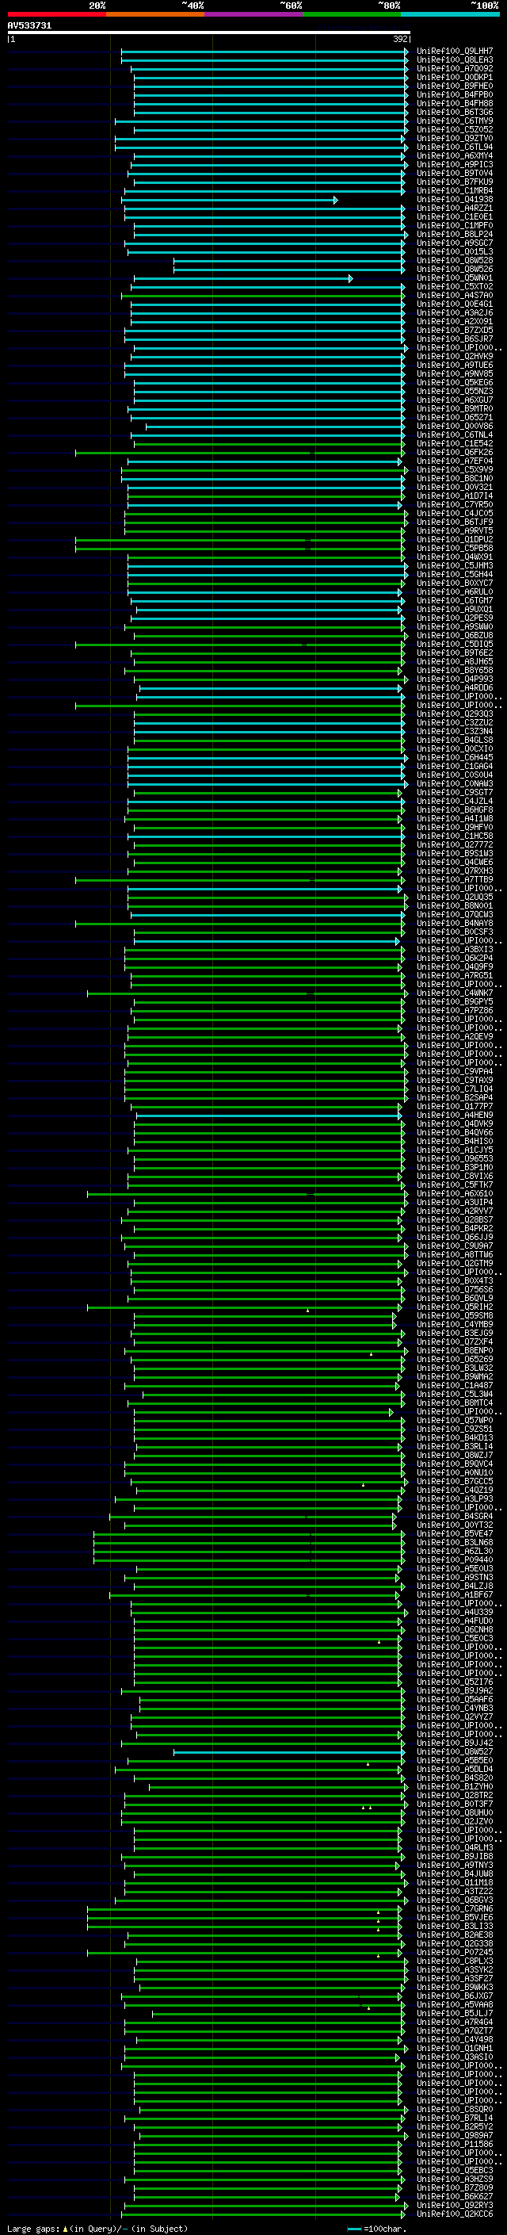Select the UniRef100_A4RZZ1 entry
507x2235 pixels.
(x=455, y=209)
